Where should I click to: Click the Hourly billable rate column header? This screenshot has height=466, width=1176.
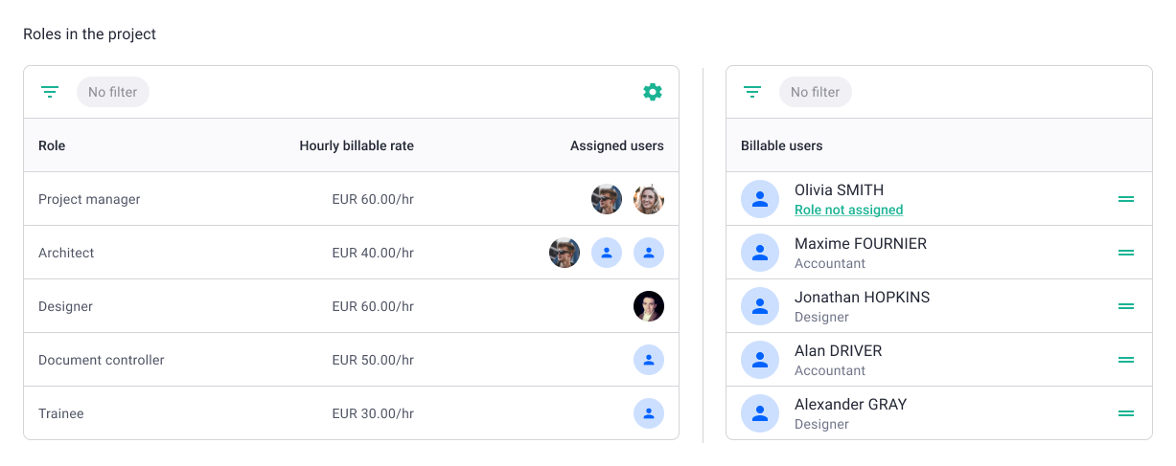tap(357, 145)
